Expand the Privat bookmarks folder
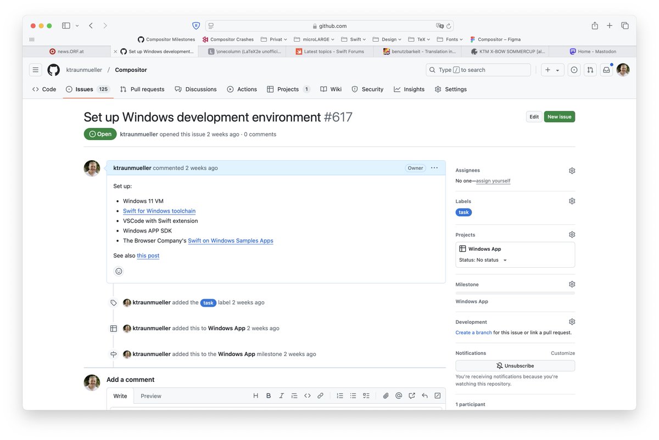This screenshot has width=659, height=440. [274, 40]
